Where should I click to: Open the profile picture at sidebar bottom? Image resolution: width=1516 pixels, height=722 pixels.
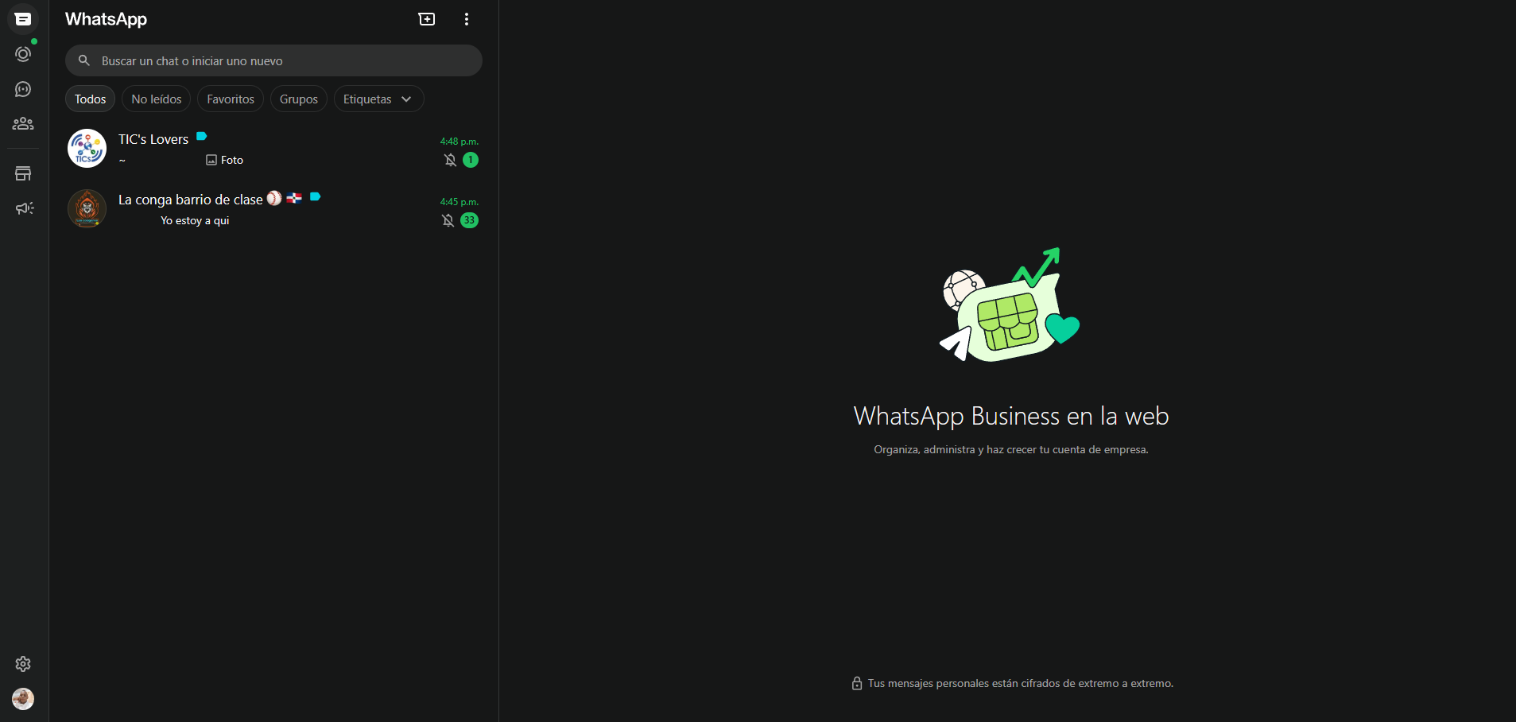(23, 699)
